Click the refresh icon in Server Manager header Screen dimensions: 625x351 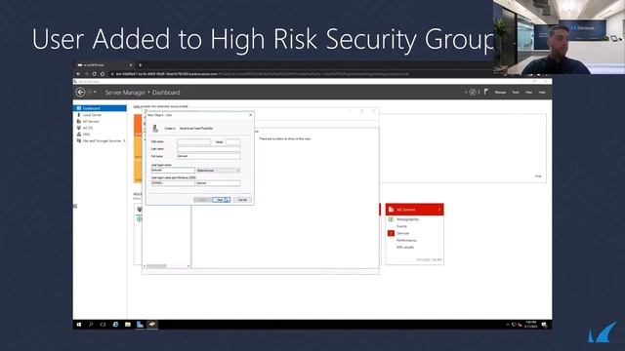(x=473, y=92)
